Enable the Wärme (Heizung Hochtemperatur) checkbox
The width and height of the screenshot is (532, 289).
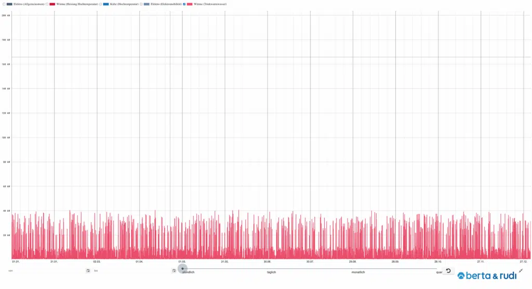47,4
